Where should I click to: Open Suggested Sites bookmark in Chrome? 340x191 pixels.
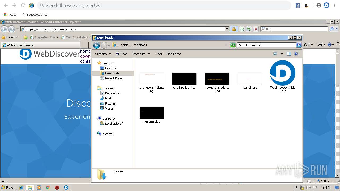[x=34, y=15]
